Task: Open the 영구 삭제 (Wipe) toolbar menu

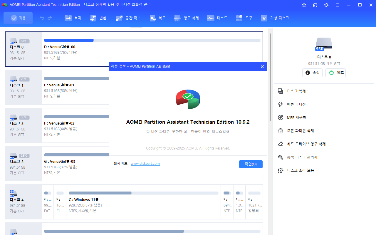Action: click(187, 18)
